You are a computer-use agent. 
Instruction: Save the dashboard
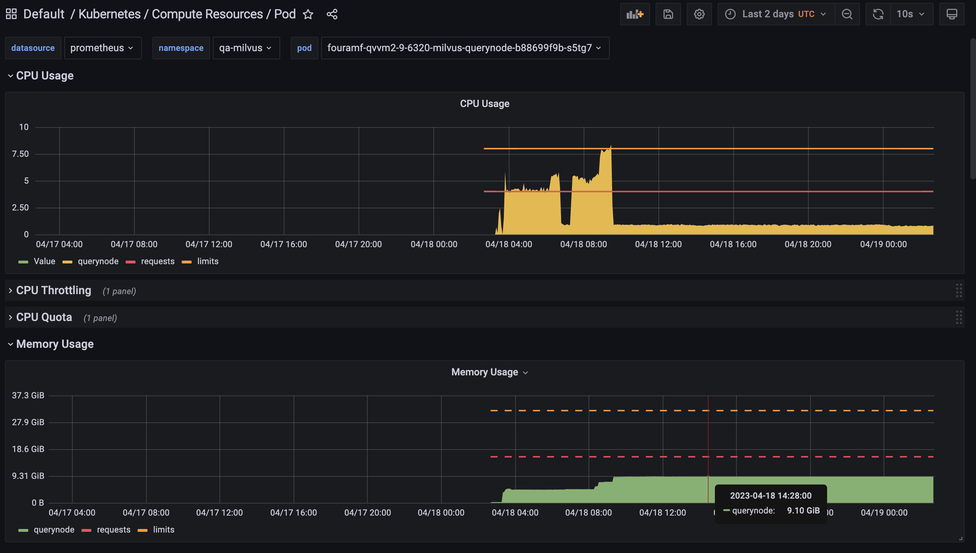(668, 14)
